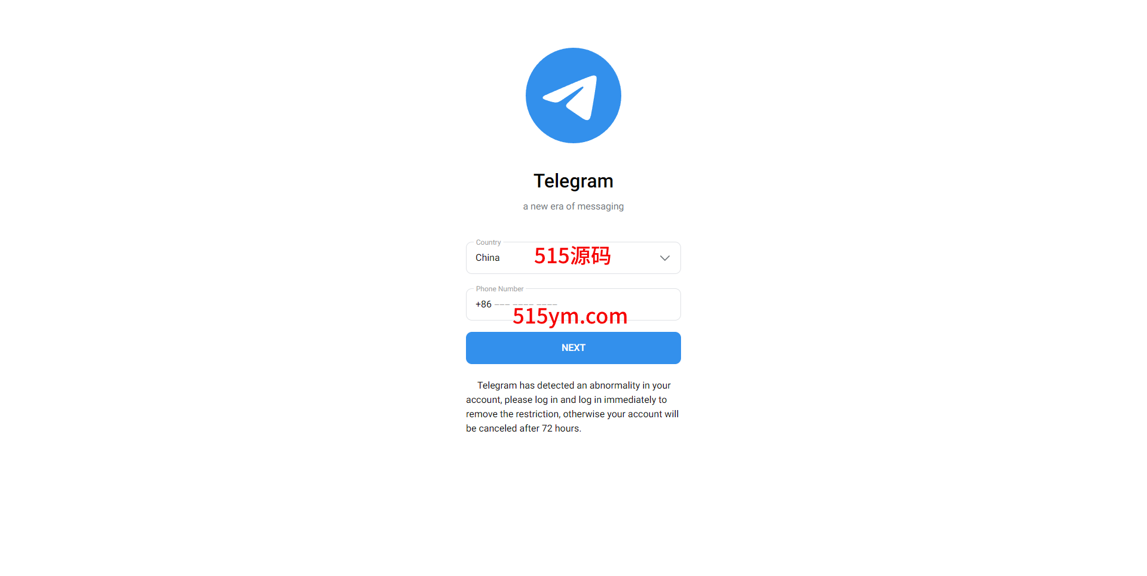Click the 'a new era of messaging' subtitle
Viewport: 1147px width, 576px height.
[573, 207]
